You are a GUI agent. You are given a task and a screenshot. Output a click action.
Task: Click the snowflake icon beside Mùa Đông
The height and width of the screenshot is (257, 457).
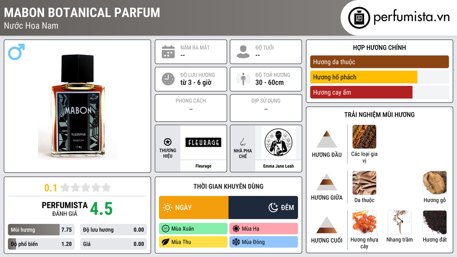[x=236, y=242]
